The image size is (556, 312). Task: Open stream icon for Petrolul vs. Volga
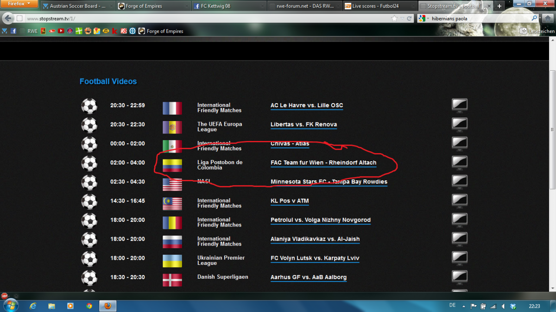(460, 220)
